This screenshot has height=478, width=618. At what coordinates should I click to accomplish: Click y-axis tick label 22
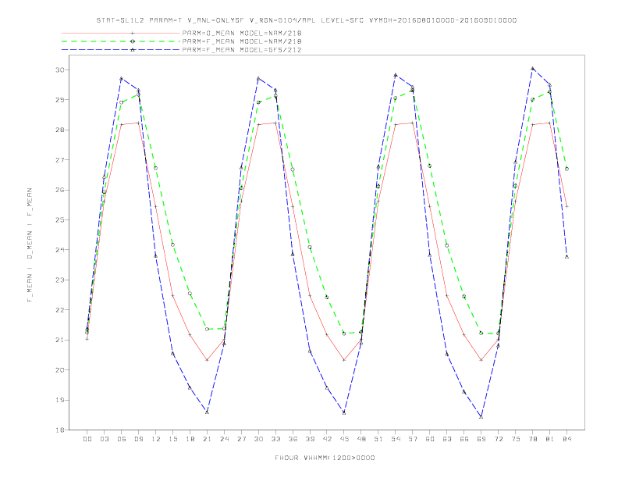click(60, 310)
